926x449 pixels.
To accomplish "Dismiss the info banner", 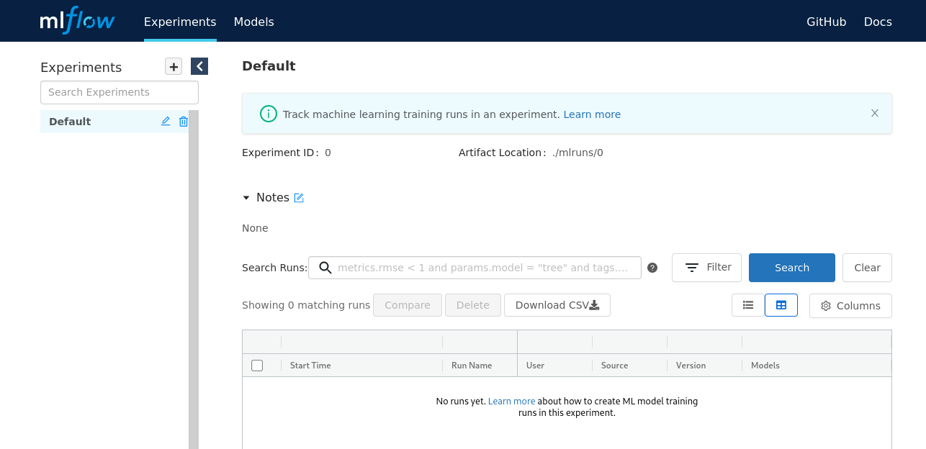I will tap(875, 113).
